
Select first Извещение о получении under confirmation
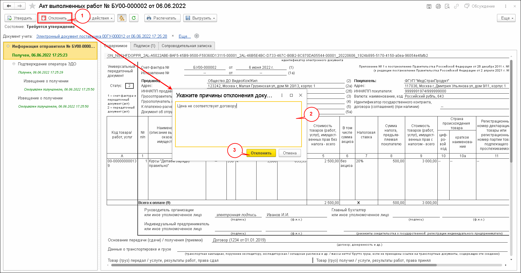click(46, 81)
